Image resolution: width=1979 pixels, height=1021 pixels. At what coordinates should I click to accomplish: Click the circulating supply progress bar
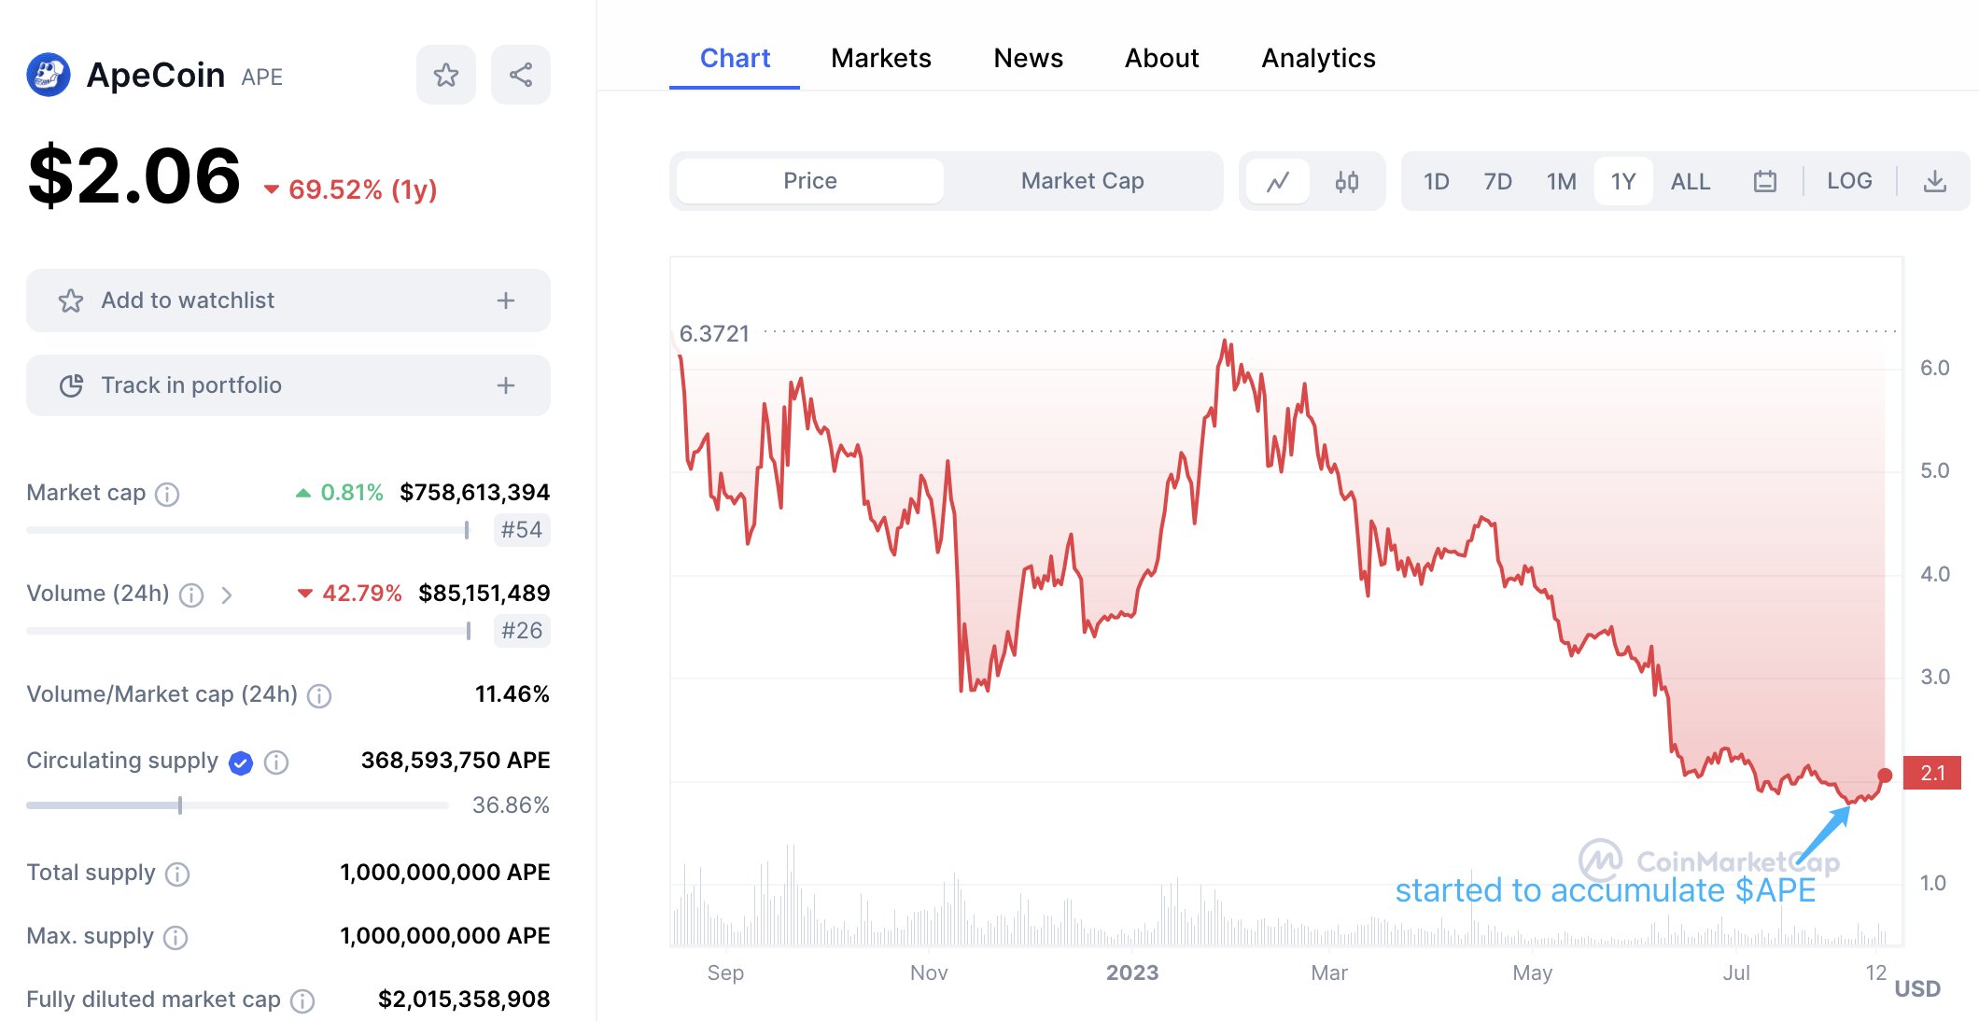[x=237, y=805]
